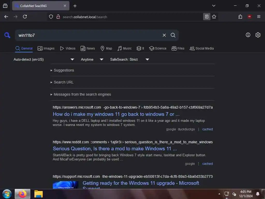Switch to the Map category
Screen dimensions: 265x199
pos(106,48)
